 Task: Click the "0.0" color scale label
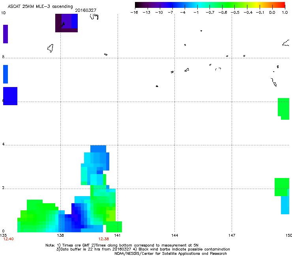click(x=272, y=13)
